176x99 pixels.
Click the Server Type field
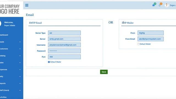click(x=64, y=33)
